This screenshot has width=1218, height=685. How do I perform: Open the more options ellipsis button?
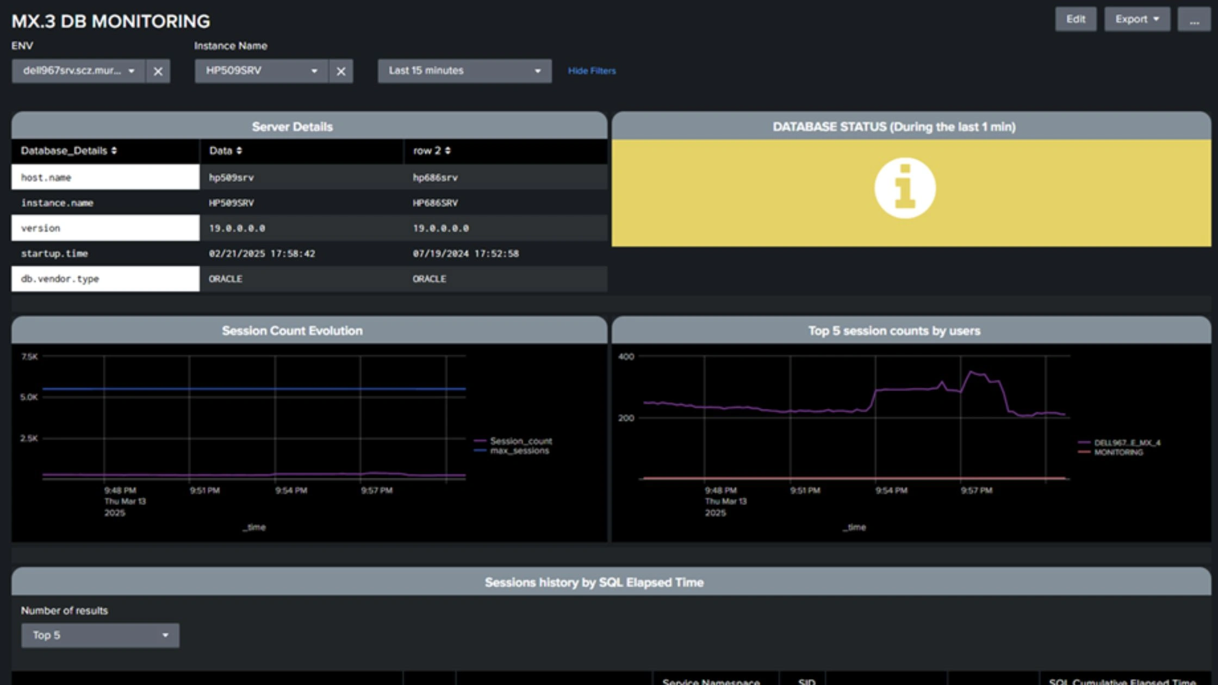1194,20
